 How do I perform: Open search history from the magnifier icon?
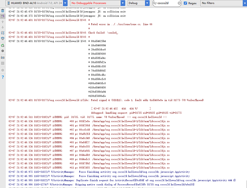[155, 3]
